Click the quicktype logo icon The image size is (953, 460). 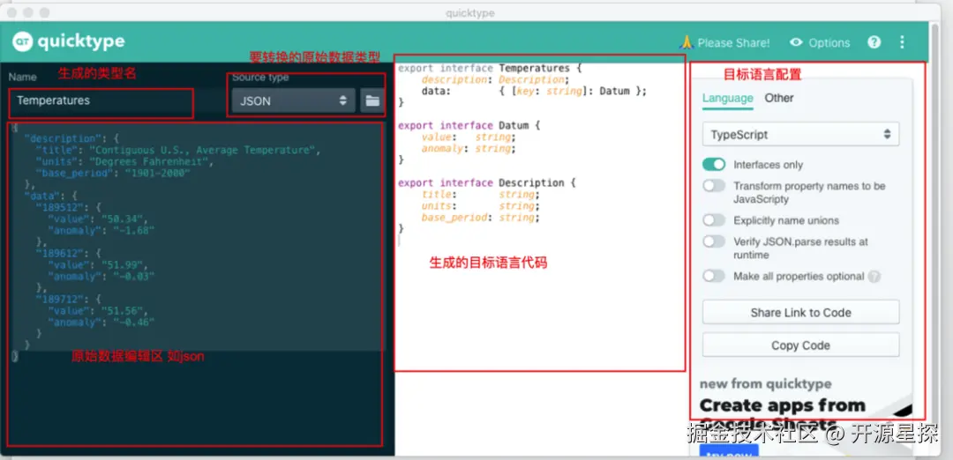coord(23,41)
